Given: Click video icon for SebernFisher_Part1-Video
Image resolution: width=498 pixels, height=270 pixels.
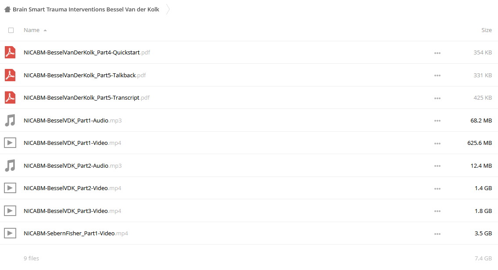Looking at the screenshot, I should click(10, 233).
